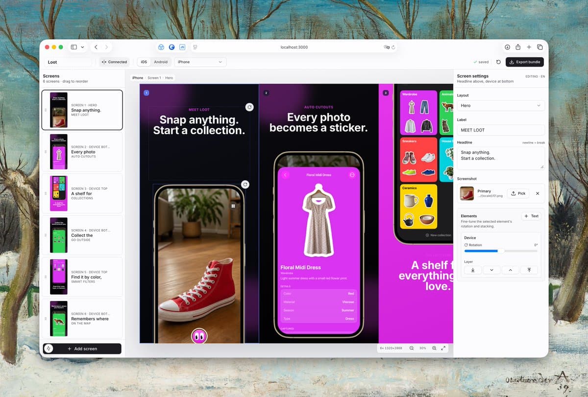The height and width of the screenshot is (397, 588).
Task: Add a Text element with the + Text button
Action: (531, 216)
